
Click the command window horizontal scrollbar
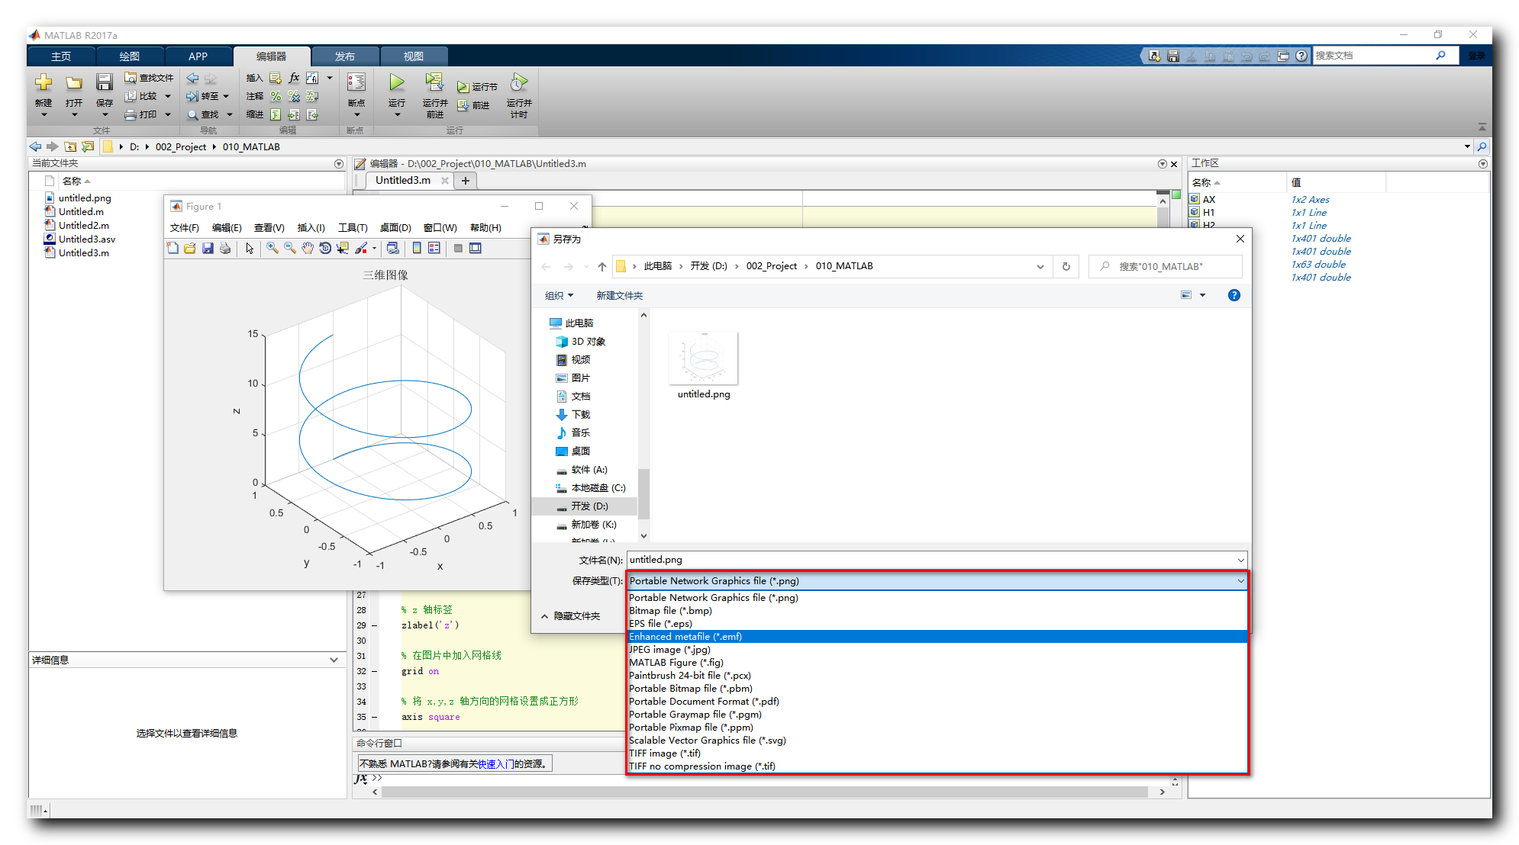pyautogui.click(x=763, y=792)
